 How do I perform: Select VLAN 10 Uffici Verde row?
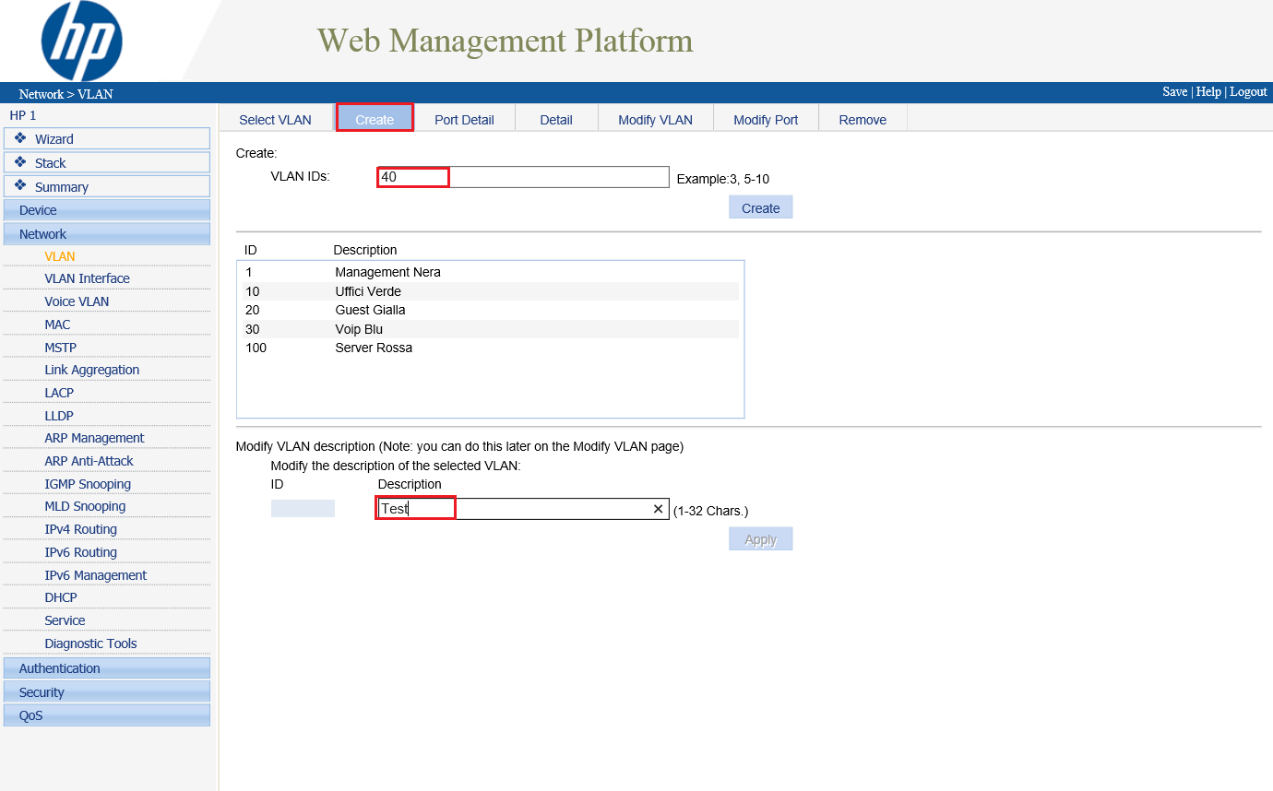tap(489, 291)
